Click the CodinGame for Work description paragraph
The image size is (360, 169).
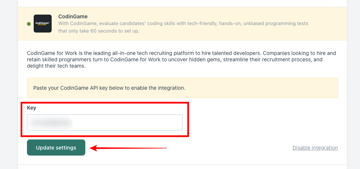pyautogui.click(x=181, y=60)
